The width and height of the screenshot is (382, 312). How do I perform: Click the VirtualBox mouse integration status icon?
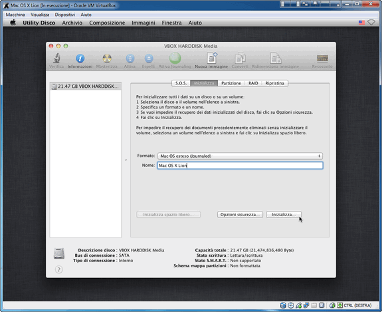tap(332, 305)
